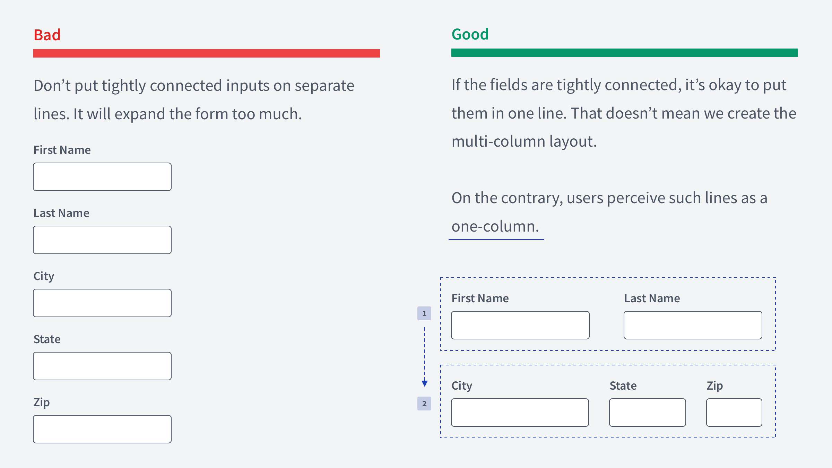Screen dimensions: 832x468
Task: Click the green "Good" heading
Action: (x=470, y=34)
